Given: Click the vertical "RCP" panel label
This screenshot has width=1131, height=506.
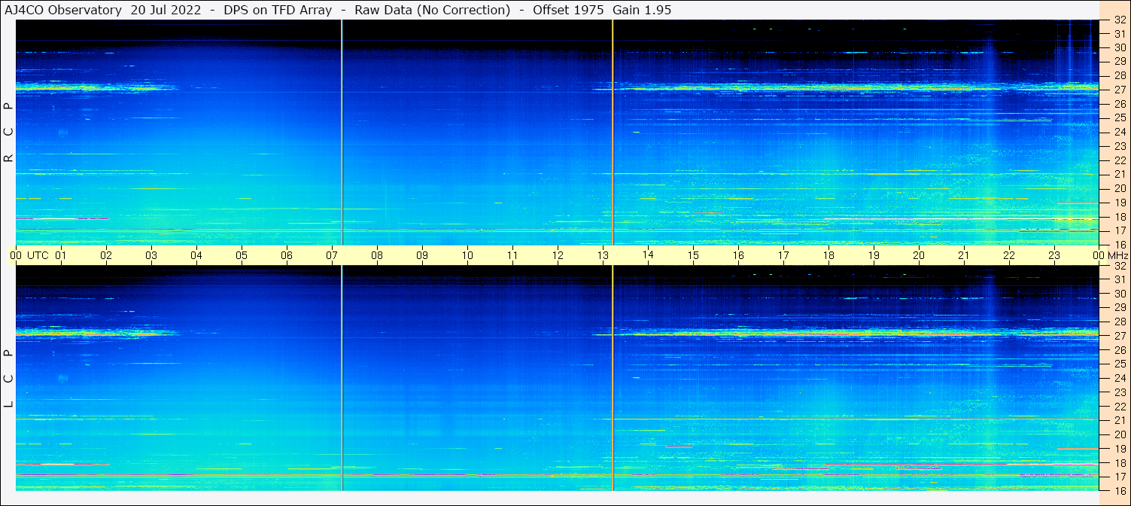Looking at the screenshot, I should coord(8,133).
